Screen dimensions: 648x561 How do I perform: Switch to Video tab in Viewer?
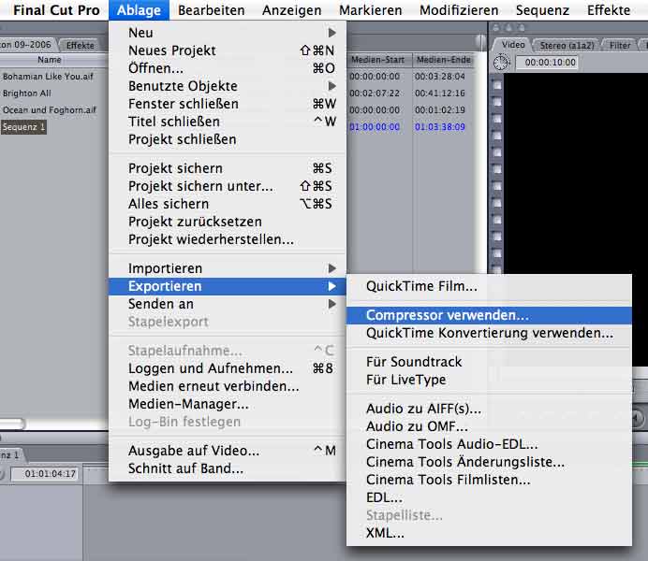click(x=513, y=45)
